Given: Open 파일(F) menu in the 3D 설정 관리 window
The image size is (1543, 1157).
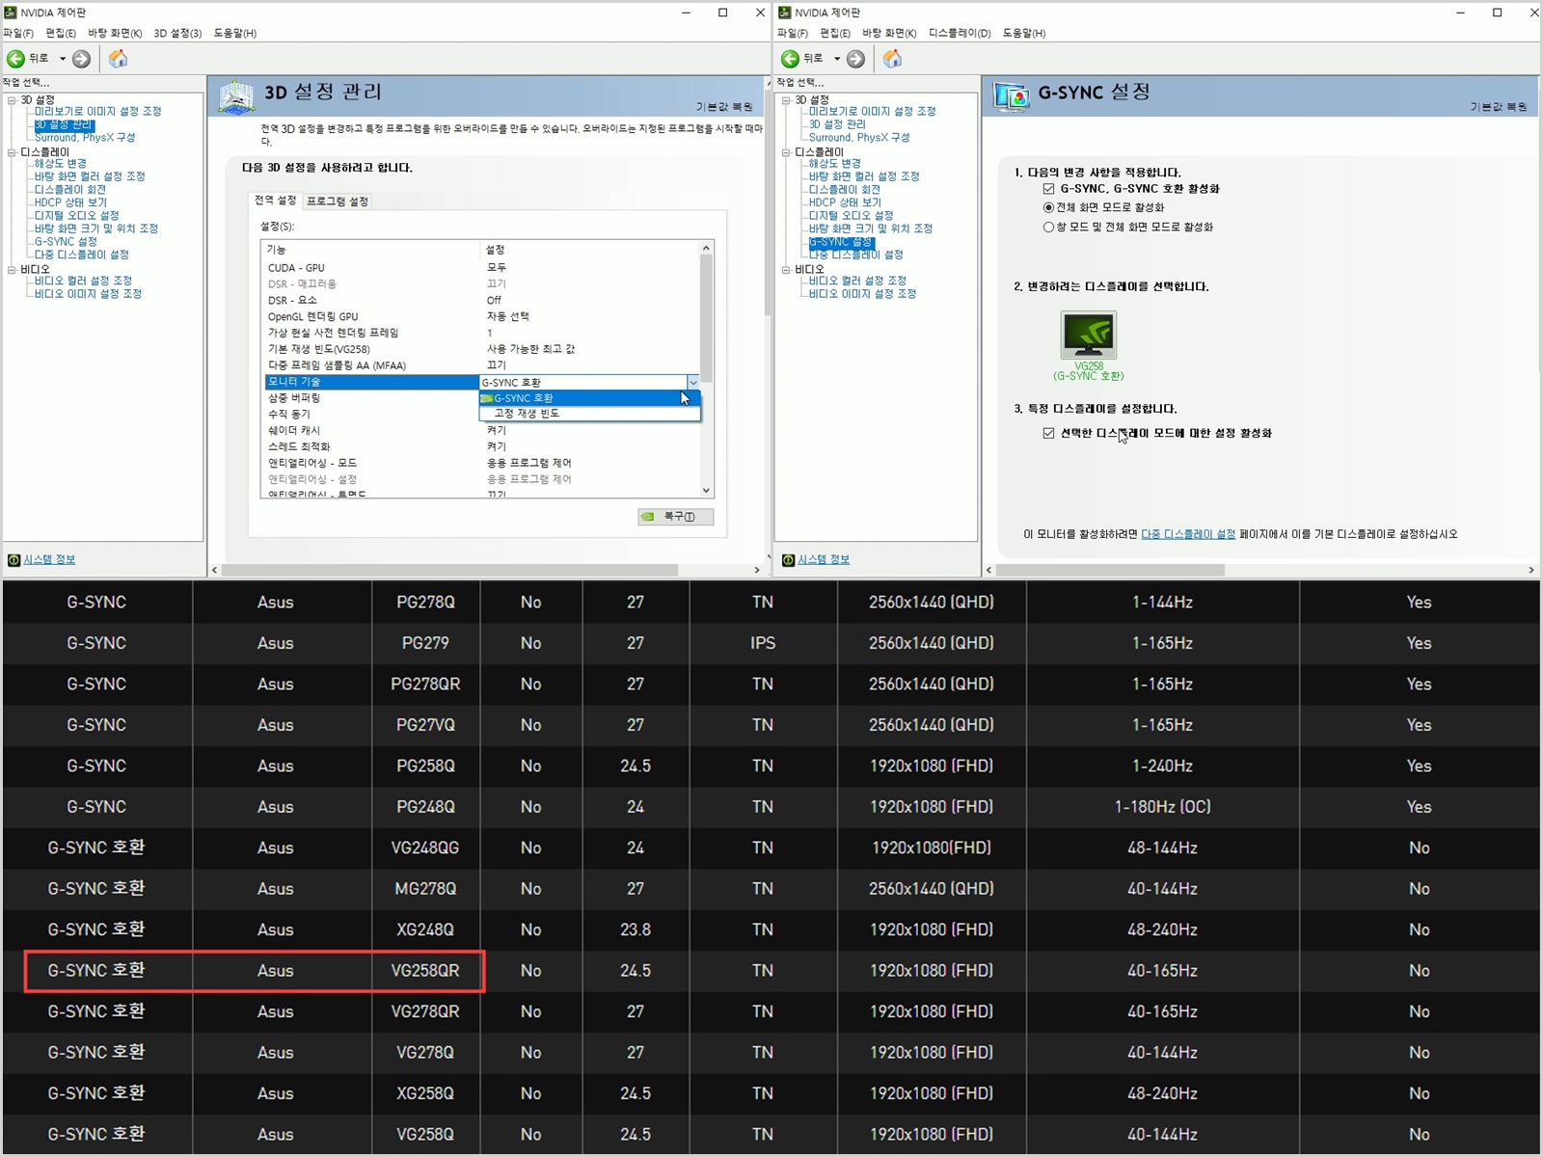Looking at the screenshot, I should [x=18, y=33].
